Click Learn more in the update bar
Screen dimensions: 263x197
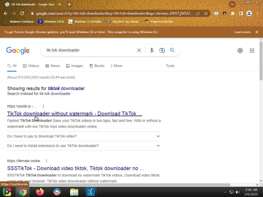(x=242, y=32)
